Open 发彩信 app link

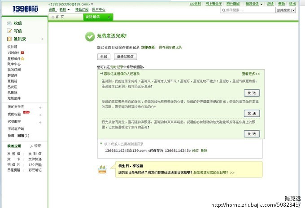35,154
